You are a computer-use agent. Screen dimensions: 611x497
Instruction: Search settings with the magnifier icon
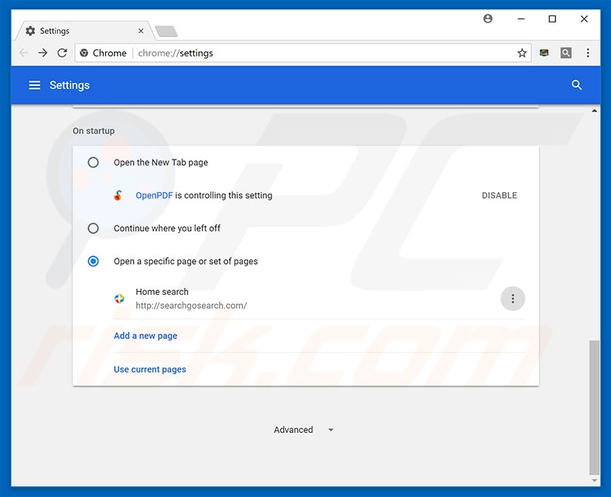[576, 85]
